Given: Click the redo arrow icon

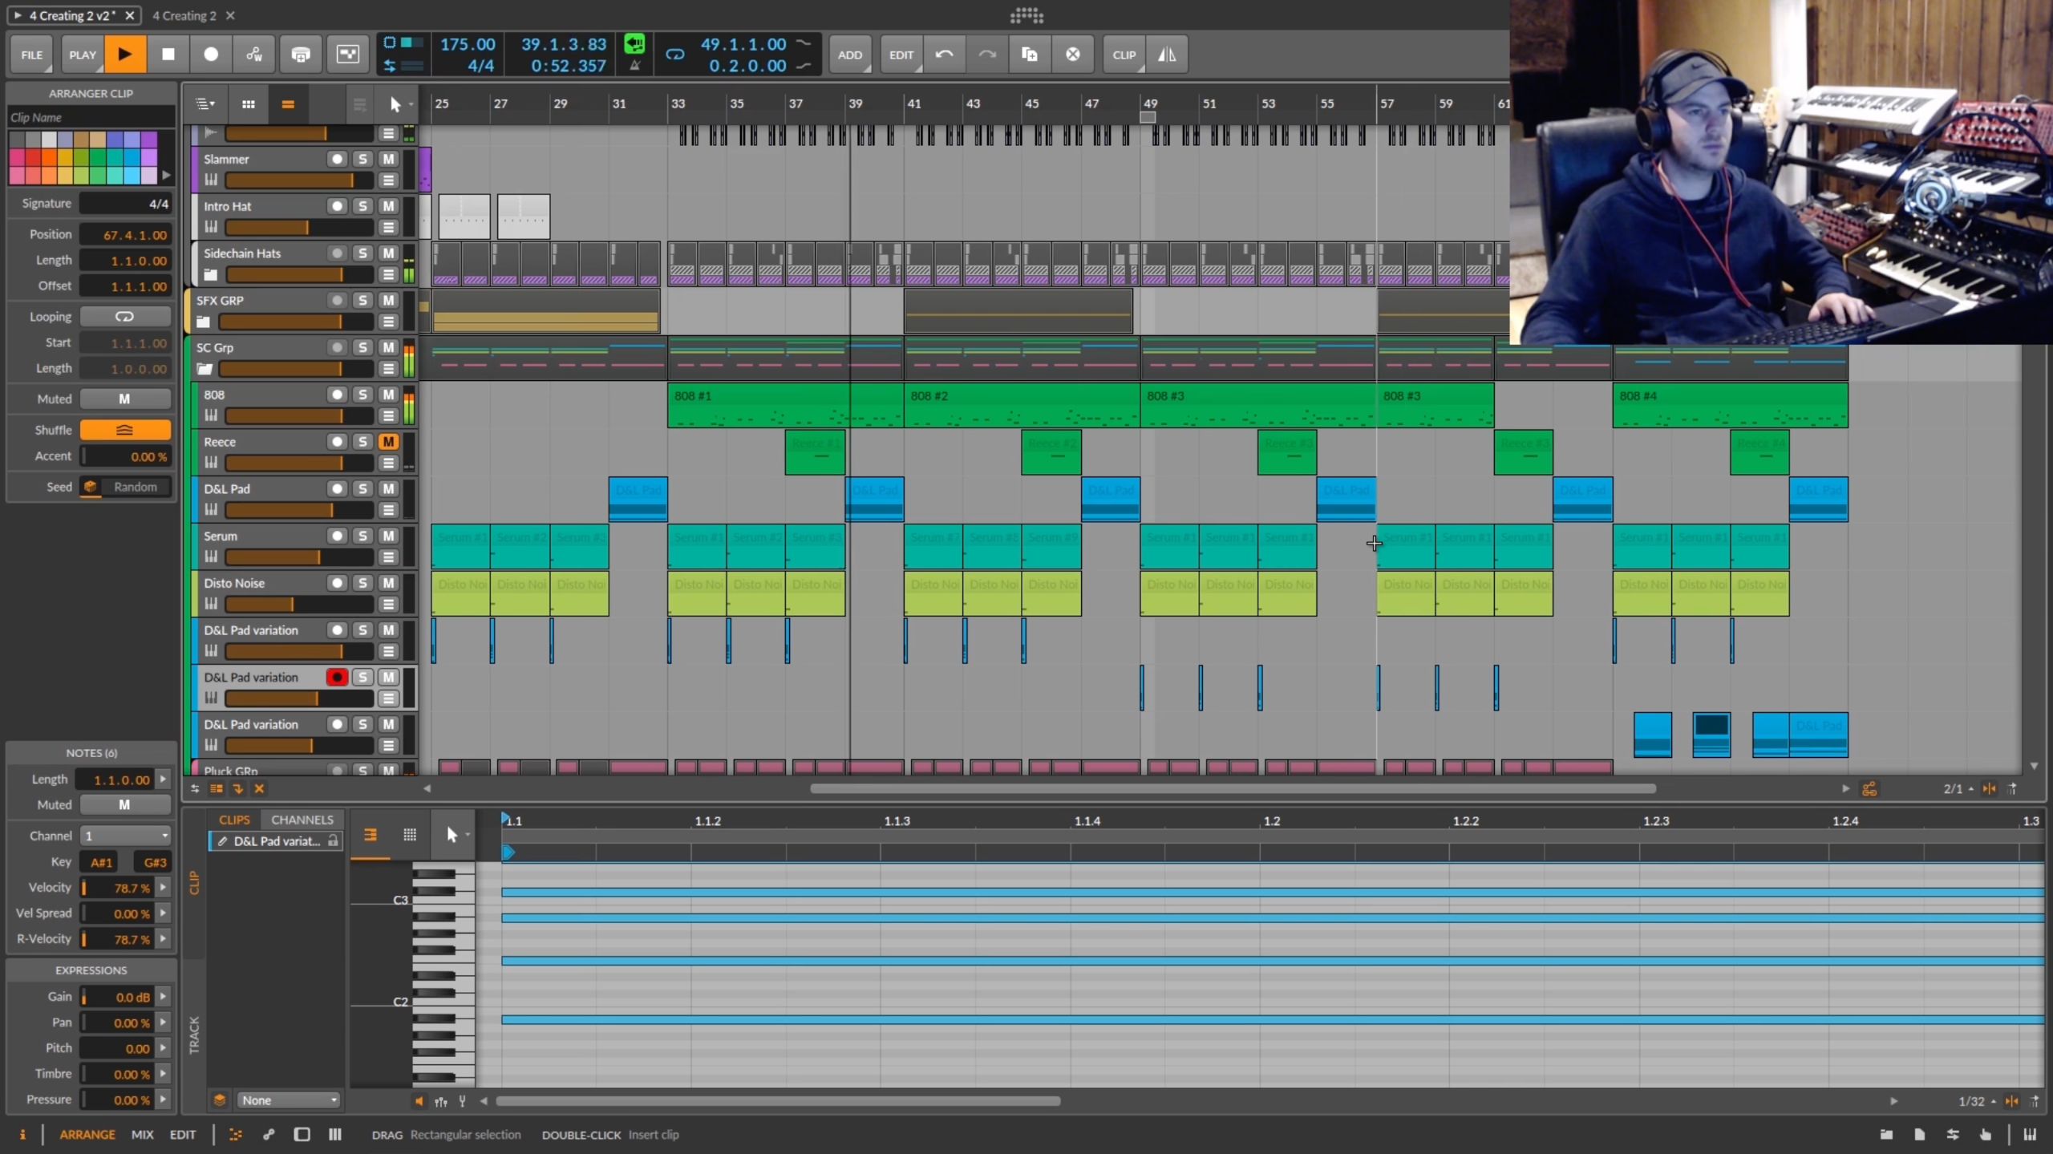Looking at the screenshot, I should [986, 55].
